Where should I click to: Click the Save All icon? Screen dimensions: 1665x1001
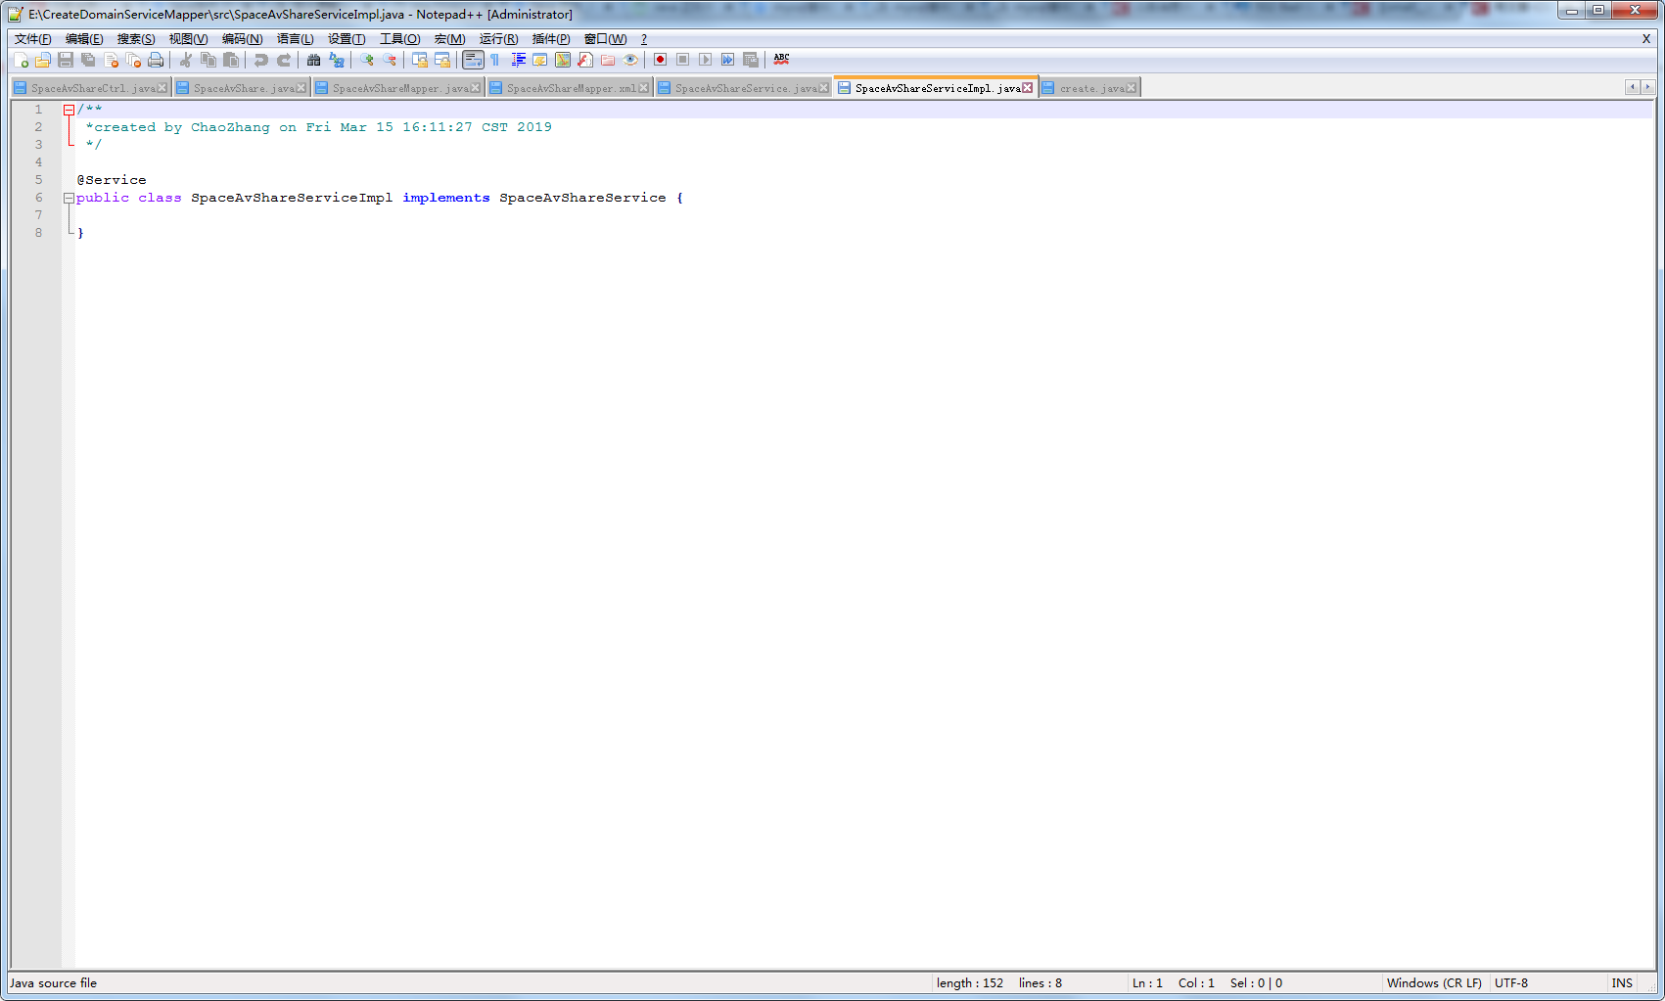(x=88, y=60)
